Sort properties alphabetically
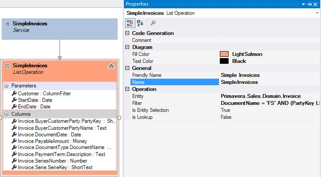 [140, 23]
